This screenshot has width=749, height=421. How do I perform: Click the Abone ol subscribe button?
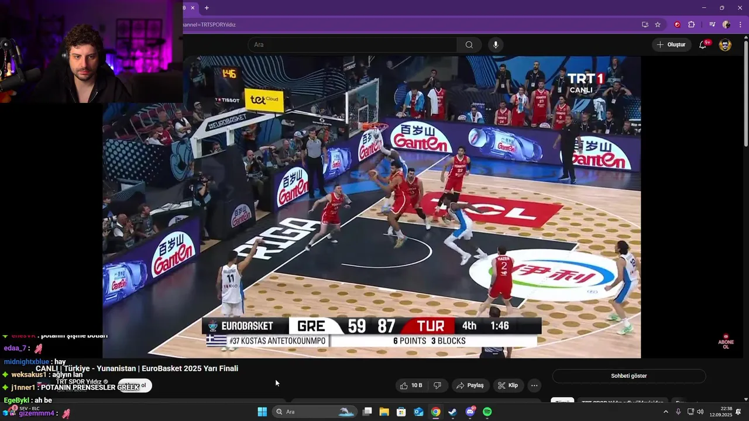point(135,385)
